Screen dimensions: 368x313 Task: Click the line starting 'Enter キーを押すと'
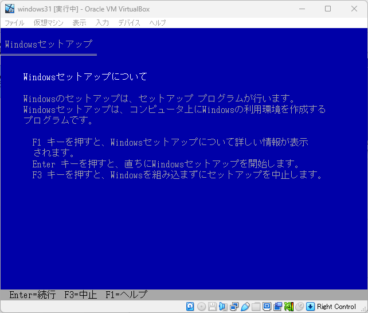[x=166, y=164]
